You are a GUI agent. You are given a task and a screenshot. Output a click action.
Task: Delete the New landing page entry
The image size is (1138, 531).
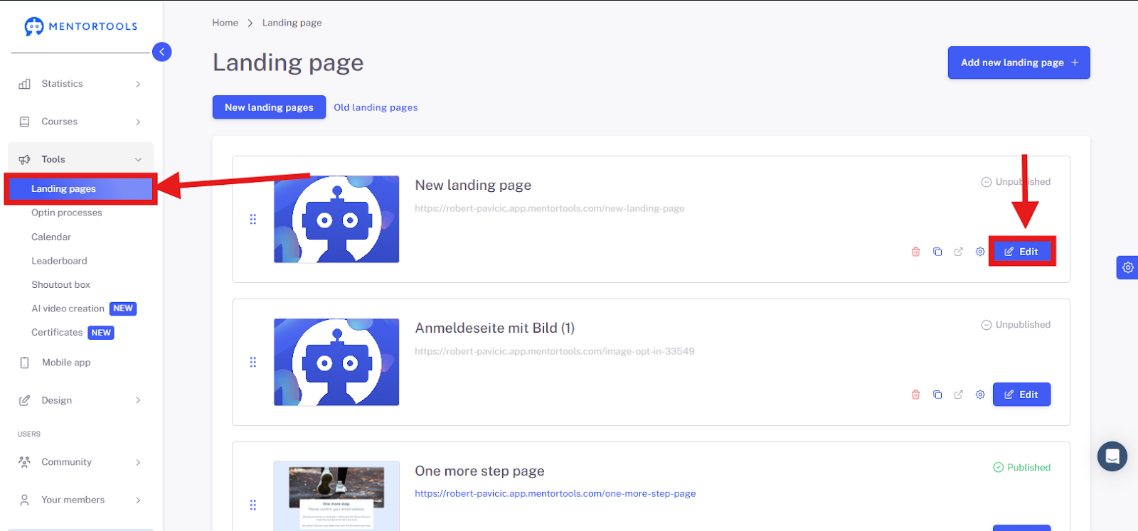tap(916, 252)
